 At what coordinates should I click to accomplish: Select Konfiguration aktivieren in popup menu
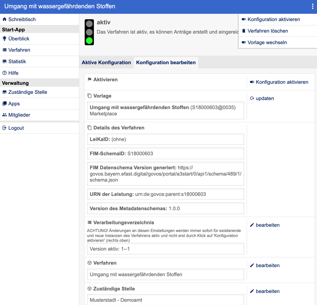[274, 20]
